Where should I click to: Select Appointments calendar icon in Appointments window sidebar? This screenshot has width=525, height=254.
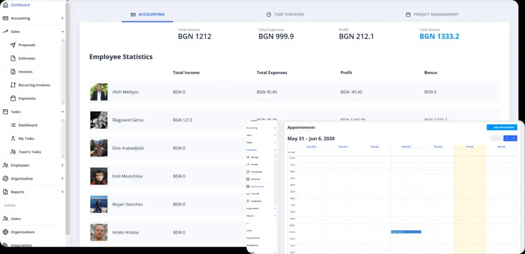point(248,186)
